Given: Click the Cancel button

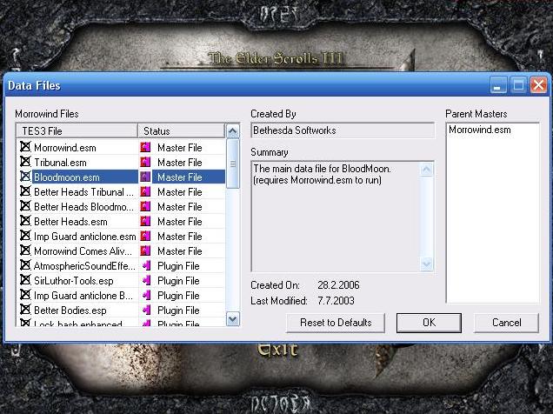Looking at the screenshot, I should 506,323.
